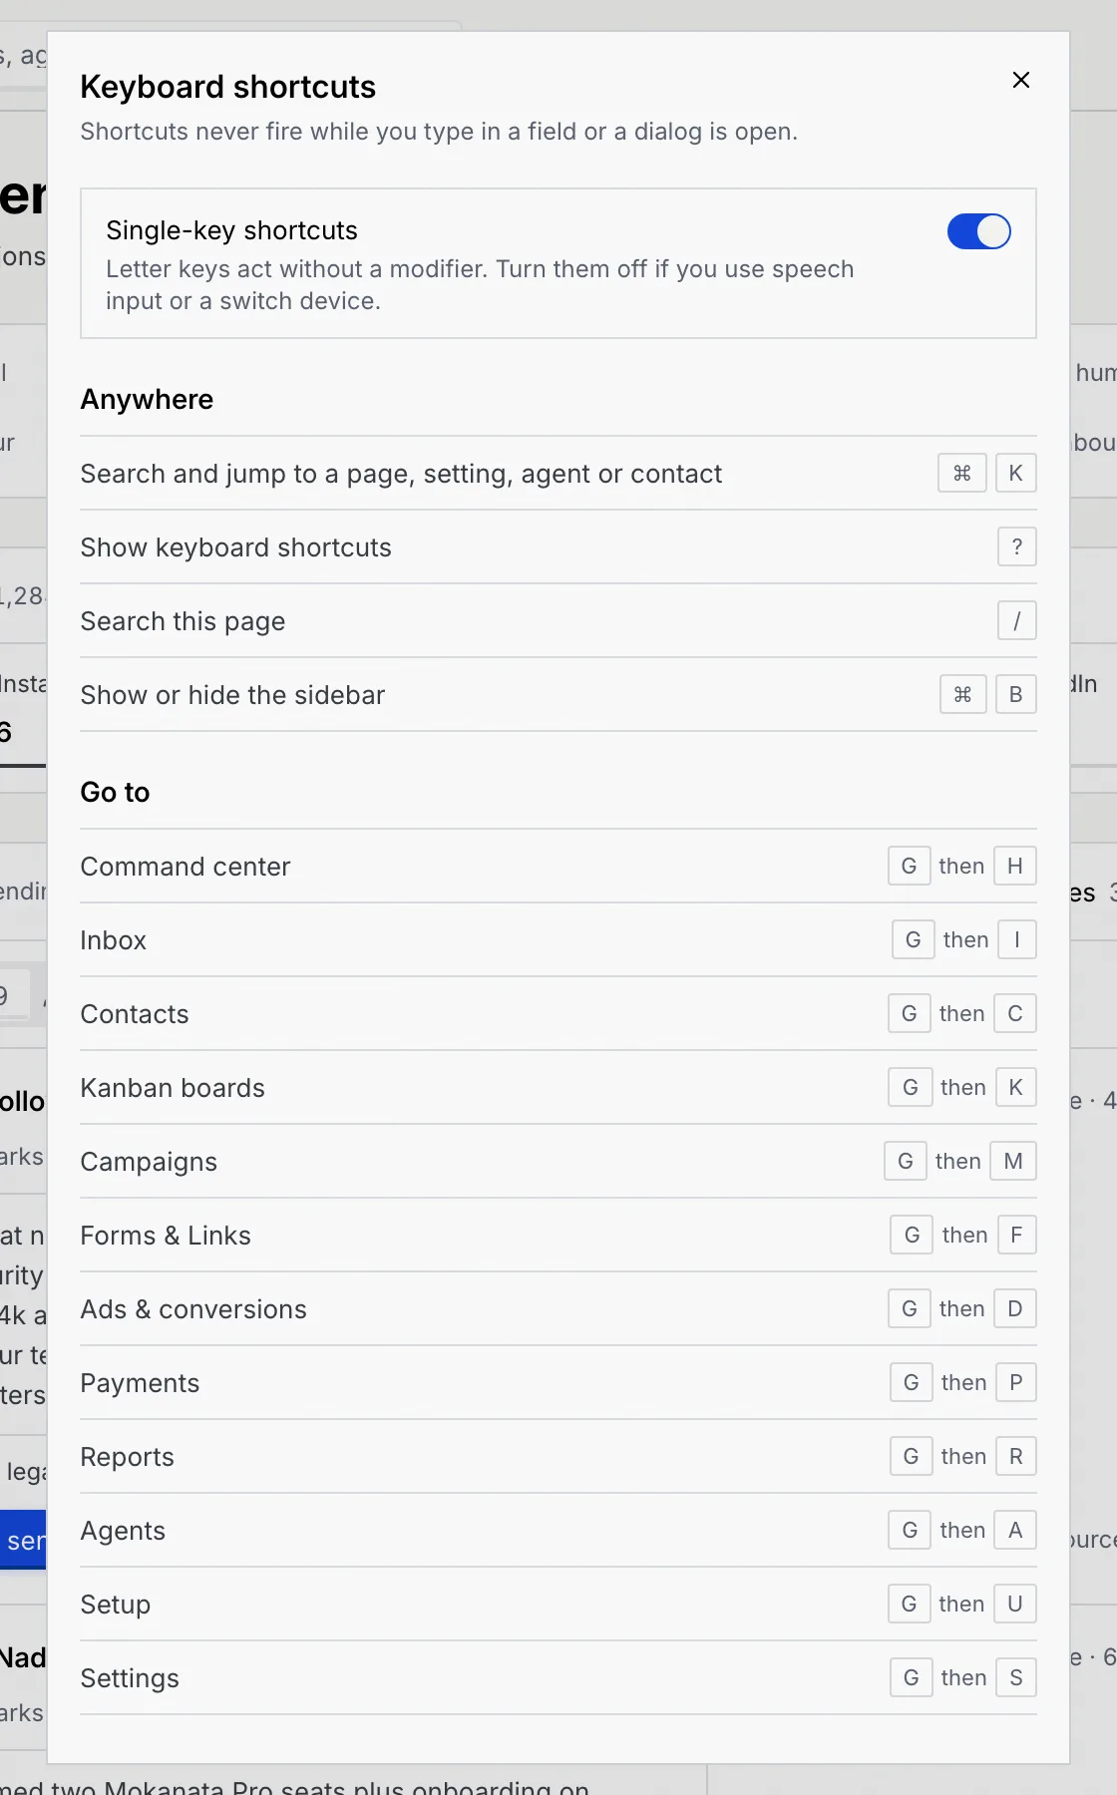Image resolution: width=1117 pixels, height=1795 pixels.
Task: Click the 'Agents' row label
Action: [x=123, y=1531]
